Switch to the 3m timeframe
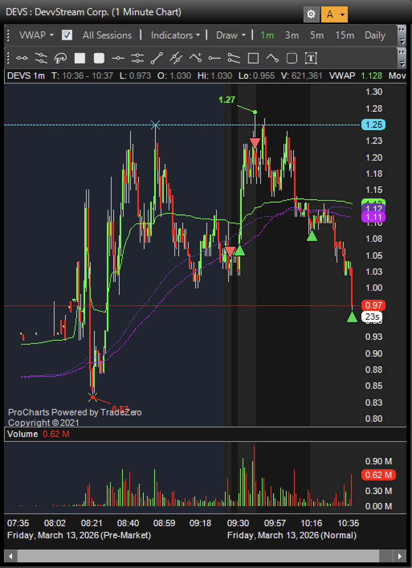The width and height of the screenshot is (412, 568). click(292, 35)
